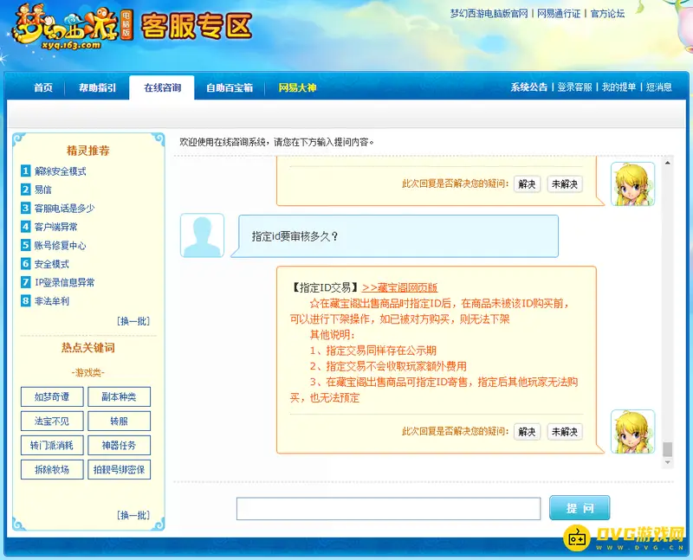Open 我的提单 link
The height and width of the screenshot is (560, 693).
click(619, 87)
